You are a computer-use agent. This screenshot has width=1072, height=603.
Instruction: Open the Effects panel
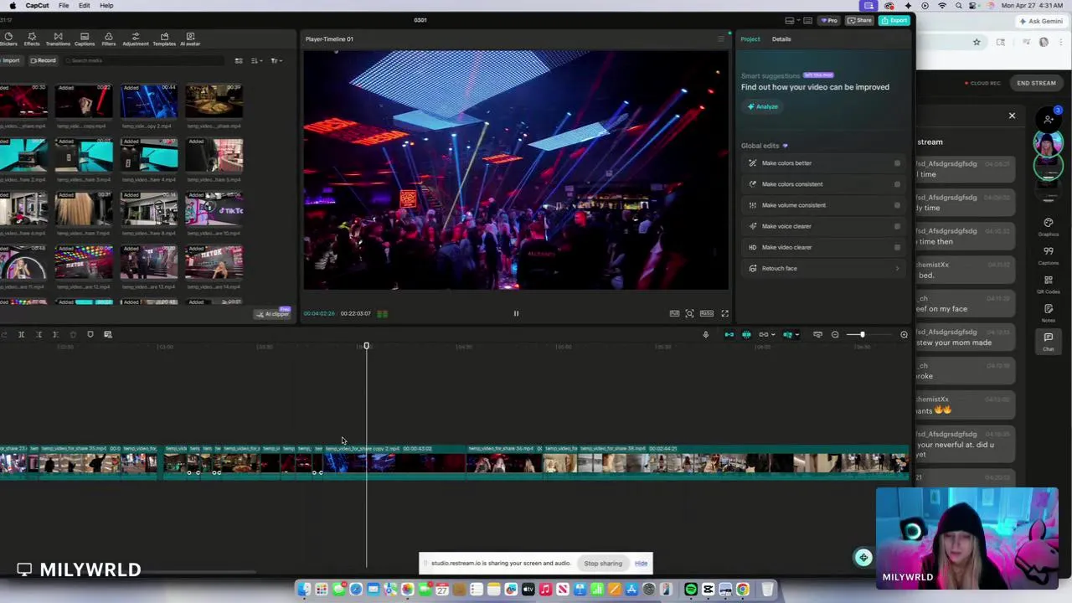point(32,39)
